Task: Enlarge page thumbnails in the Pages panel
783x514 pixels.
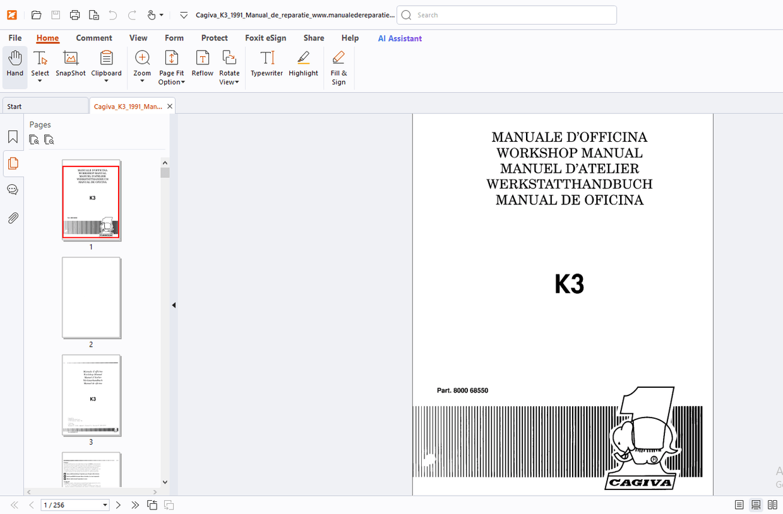Action: click(x=34, y=139)
